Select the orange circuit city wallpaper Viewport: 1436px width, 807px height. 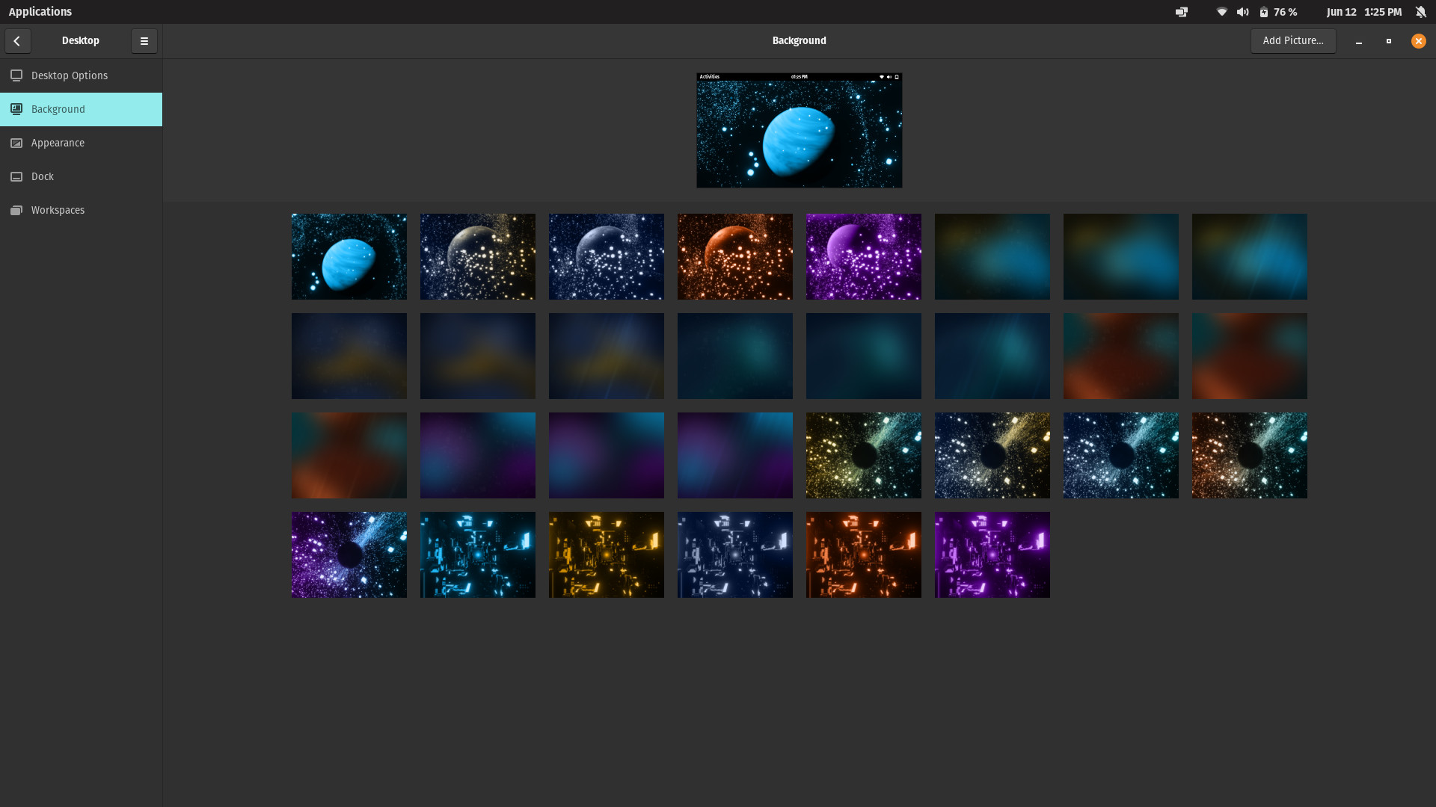pyautogui.click(x=864, y=554)
